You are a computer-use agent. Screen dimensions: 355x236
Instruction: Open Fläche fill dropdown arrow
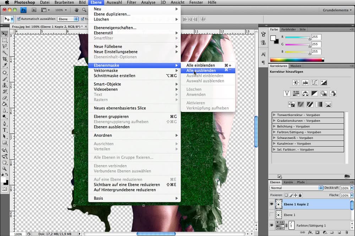352,195
